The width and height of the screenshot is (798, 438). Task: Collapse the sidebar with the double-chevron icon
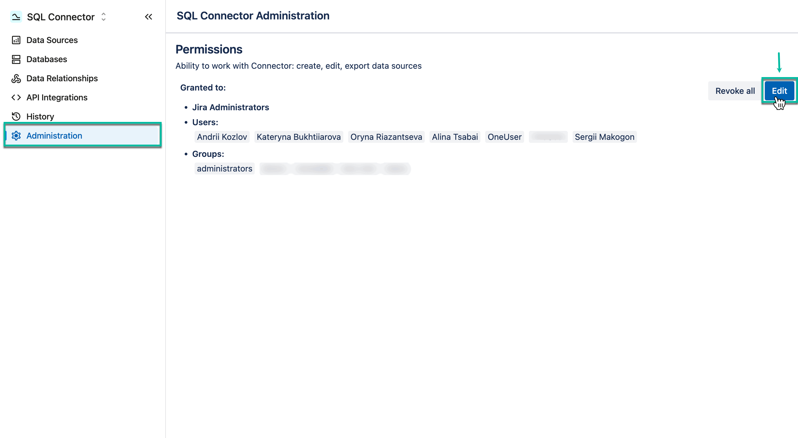pyautogui.click(x=149, y=17)
